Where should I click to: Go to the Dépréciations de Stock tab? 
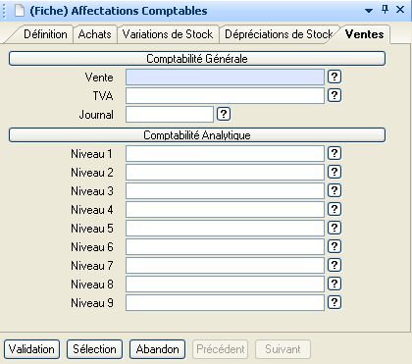click(x=279, y=34)
